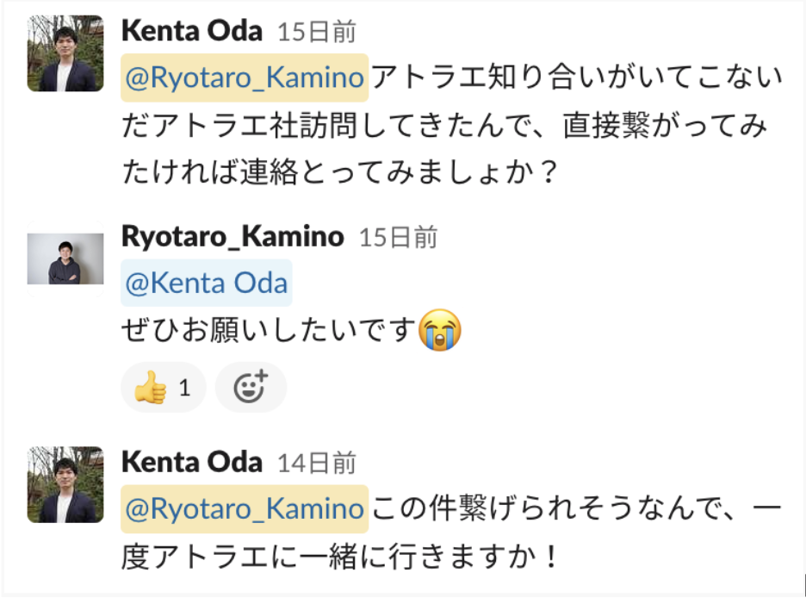Click Ryotaro_Kamino's profile picture
Image resolution: width=806 pixels, height=598 pixels.
(65, 259)
